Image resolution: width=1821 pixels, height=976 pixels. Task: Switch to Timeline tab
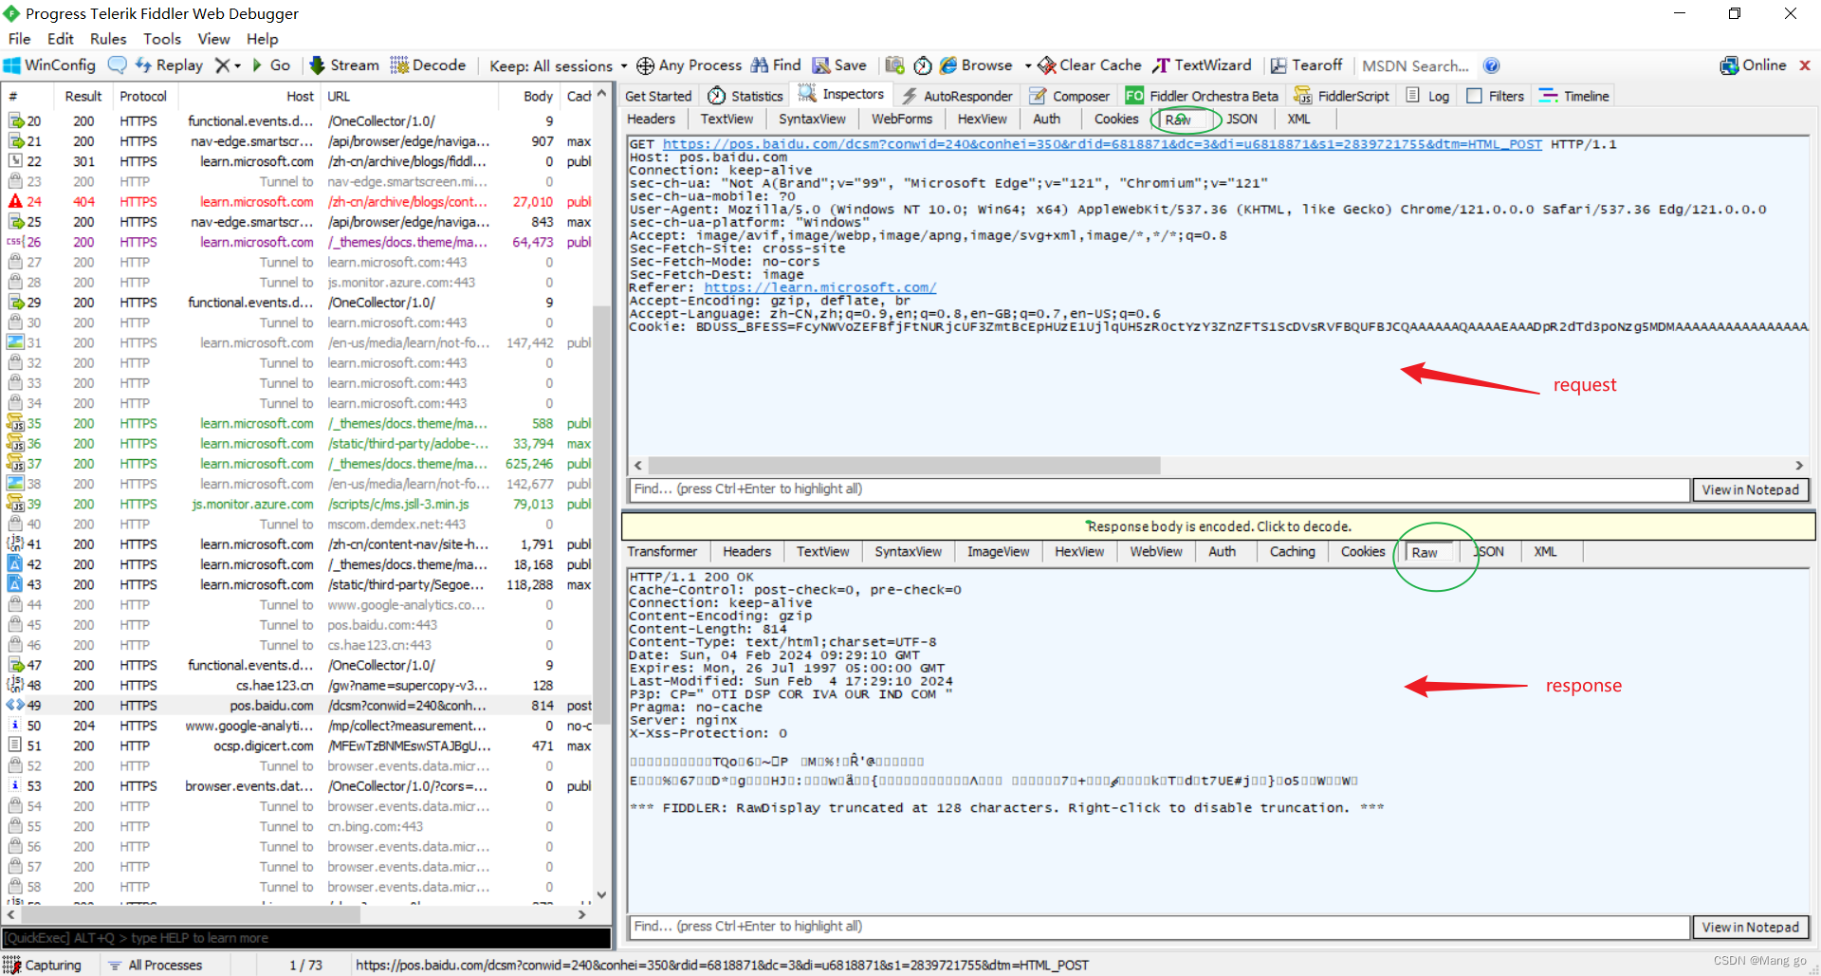tap(1574, 96)
